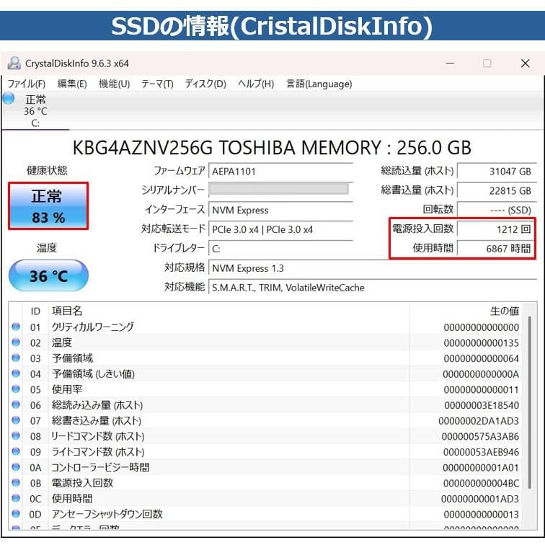Click raw value 00000002DA1AD3
Viewport: 545px width, 545px height.
click(x=479, y=421)
